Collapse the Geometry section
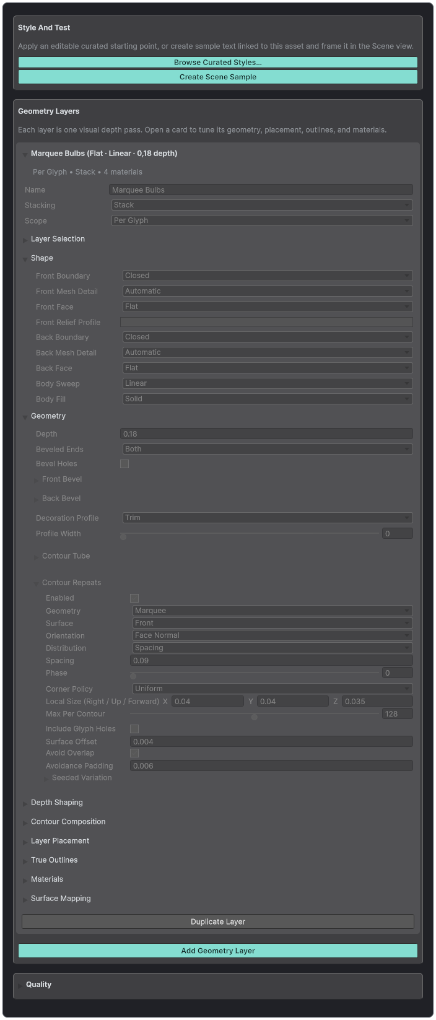This screenshot has height=1020, width=436. pos(25,417)
